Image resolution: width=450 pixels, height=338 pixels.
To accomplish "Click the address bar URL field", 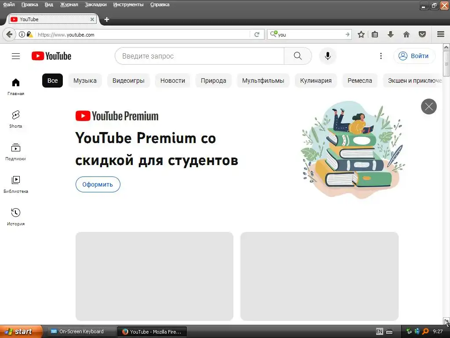I will 142,34.
